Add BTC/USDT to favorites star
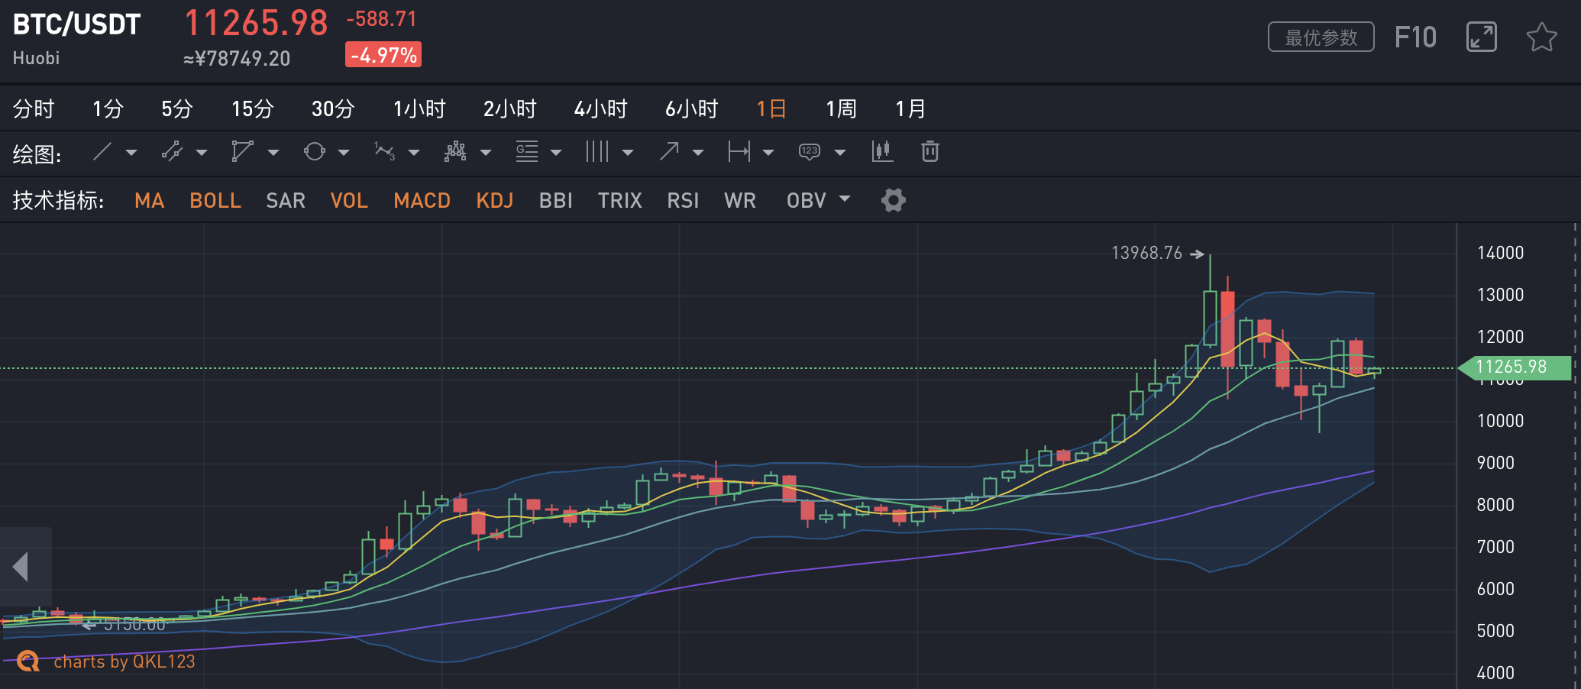This screenshot has height=689, width=1581. point(1541,37)
